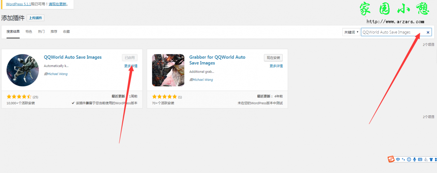Click Michael Wang author link on QQWorld card
Screen dimensions: 437x173
[x=57, y=74]
